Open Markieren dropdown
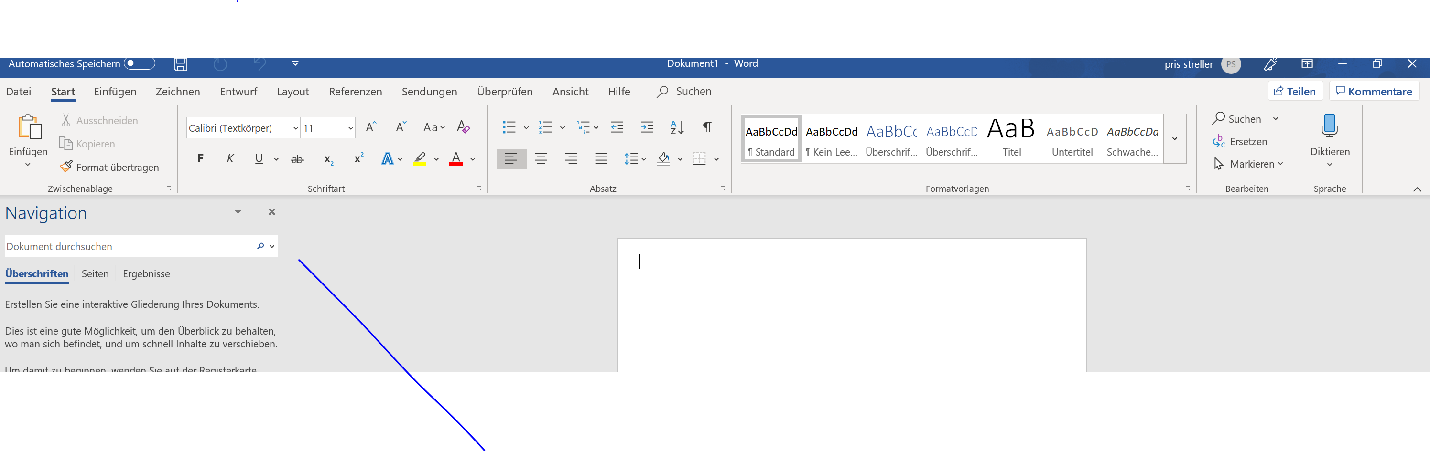1430x451 pixels. tap(1248, 163)
